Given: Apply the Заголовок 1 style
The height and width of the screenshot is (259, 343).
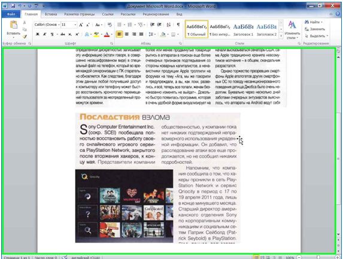Looking at the screenshot, I should [243, 29].
